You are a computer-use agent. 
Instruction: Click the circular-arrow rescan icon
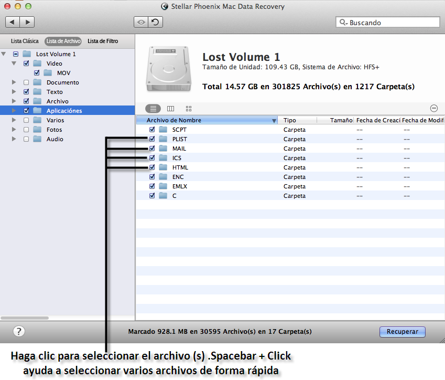click(156, 22)
